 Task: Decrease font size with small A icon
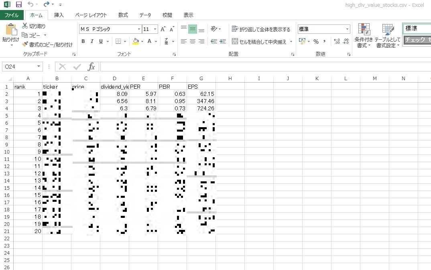[x=172, y=29]
